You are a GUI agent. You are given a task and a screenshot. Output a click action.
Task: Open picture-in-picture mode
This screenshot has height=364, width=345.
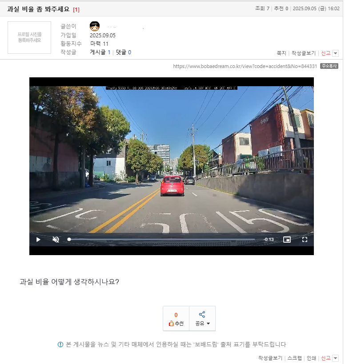(287, 240)
